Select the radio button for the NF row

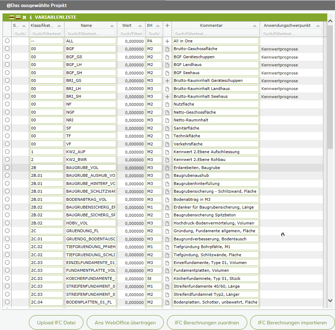click(x=7, y=104)
